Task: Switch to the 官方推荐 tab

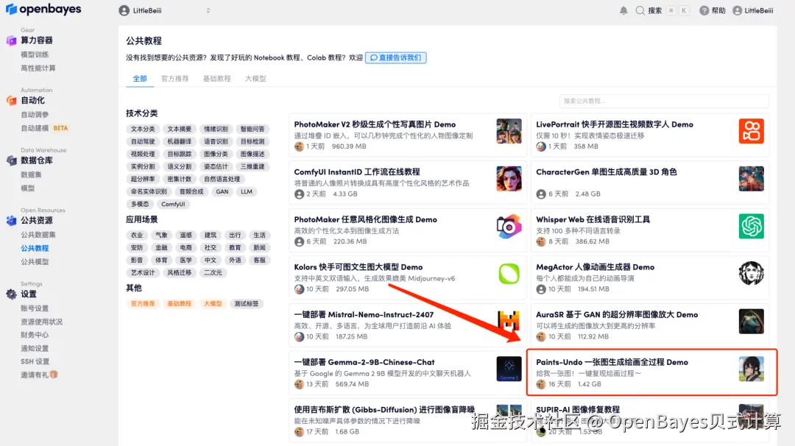Action: pyautogui.click(x=175, y=79)
